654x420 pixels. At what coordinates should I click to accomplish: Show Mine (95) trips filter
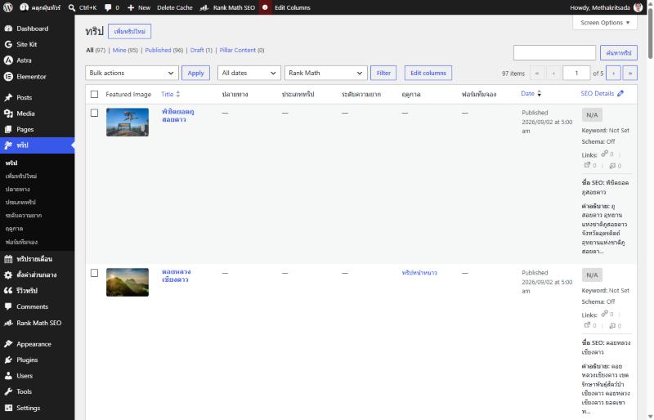(x=125, y=50)
